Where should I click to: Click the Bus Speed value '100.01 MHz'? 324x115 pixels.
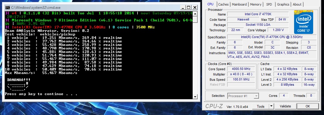coord(241,79)
